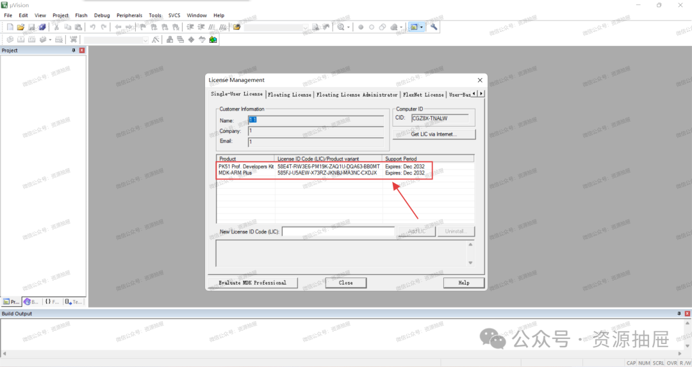Switch to Books tab in Project panel

point(31,302)
